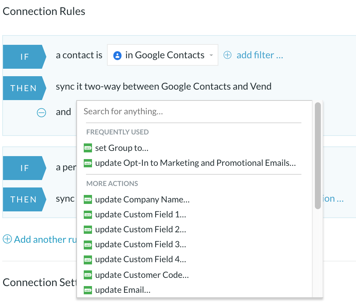Click Vend icon next to set Group to
The image size is (356, 304).
[x=88, y=148]
